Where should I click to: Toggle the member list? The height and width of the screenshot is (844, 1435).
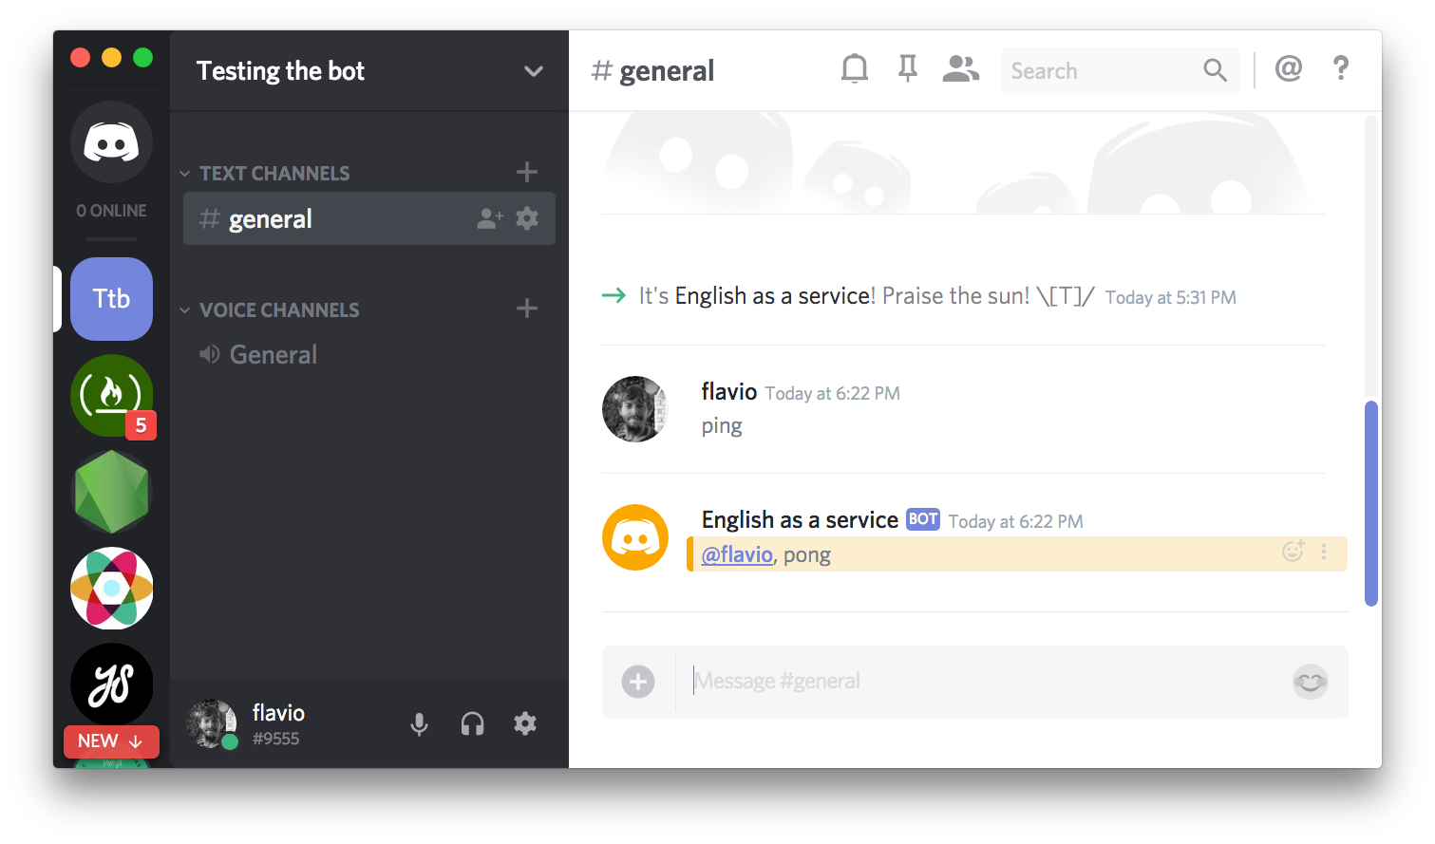960,68
